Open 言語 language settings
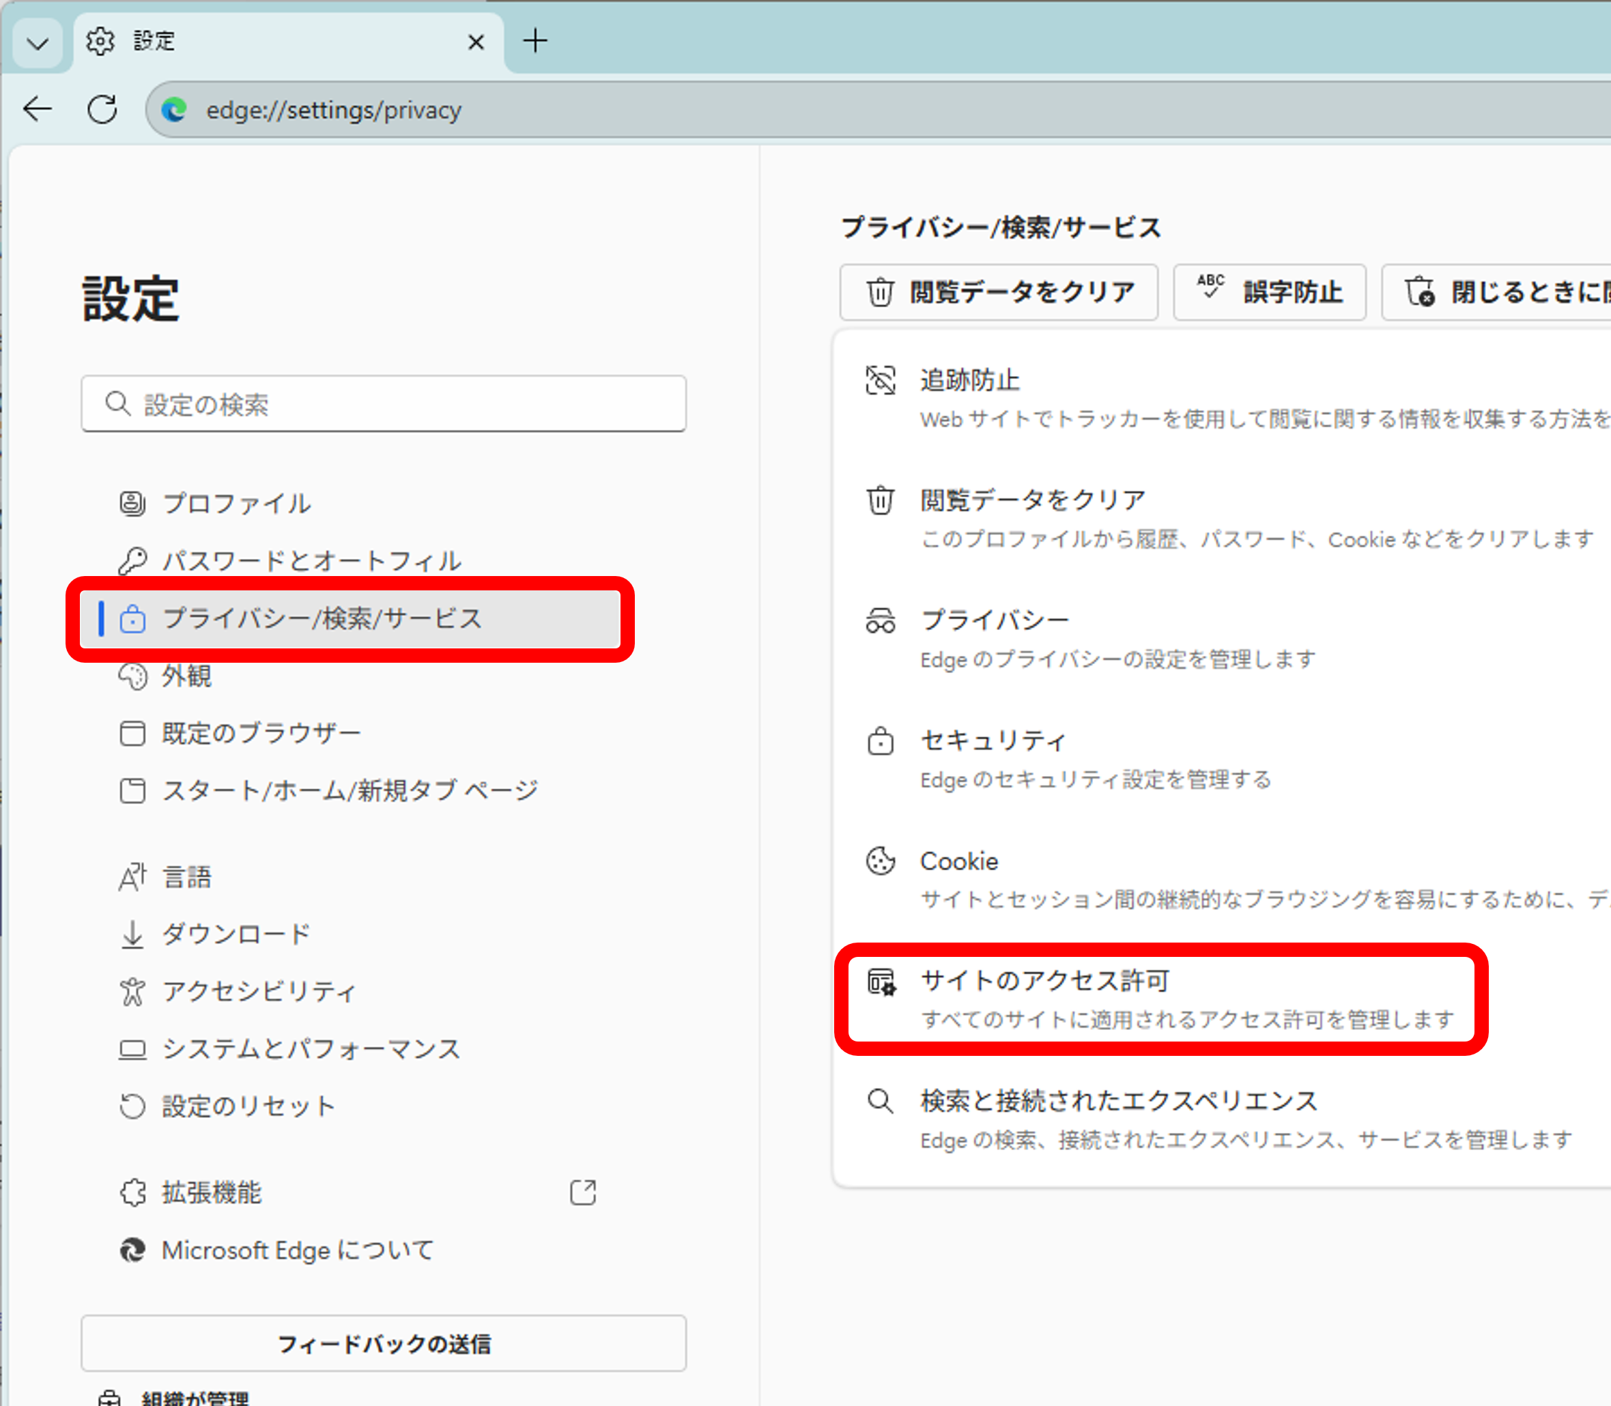 click(x=187, y=876)
